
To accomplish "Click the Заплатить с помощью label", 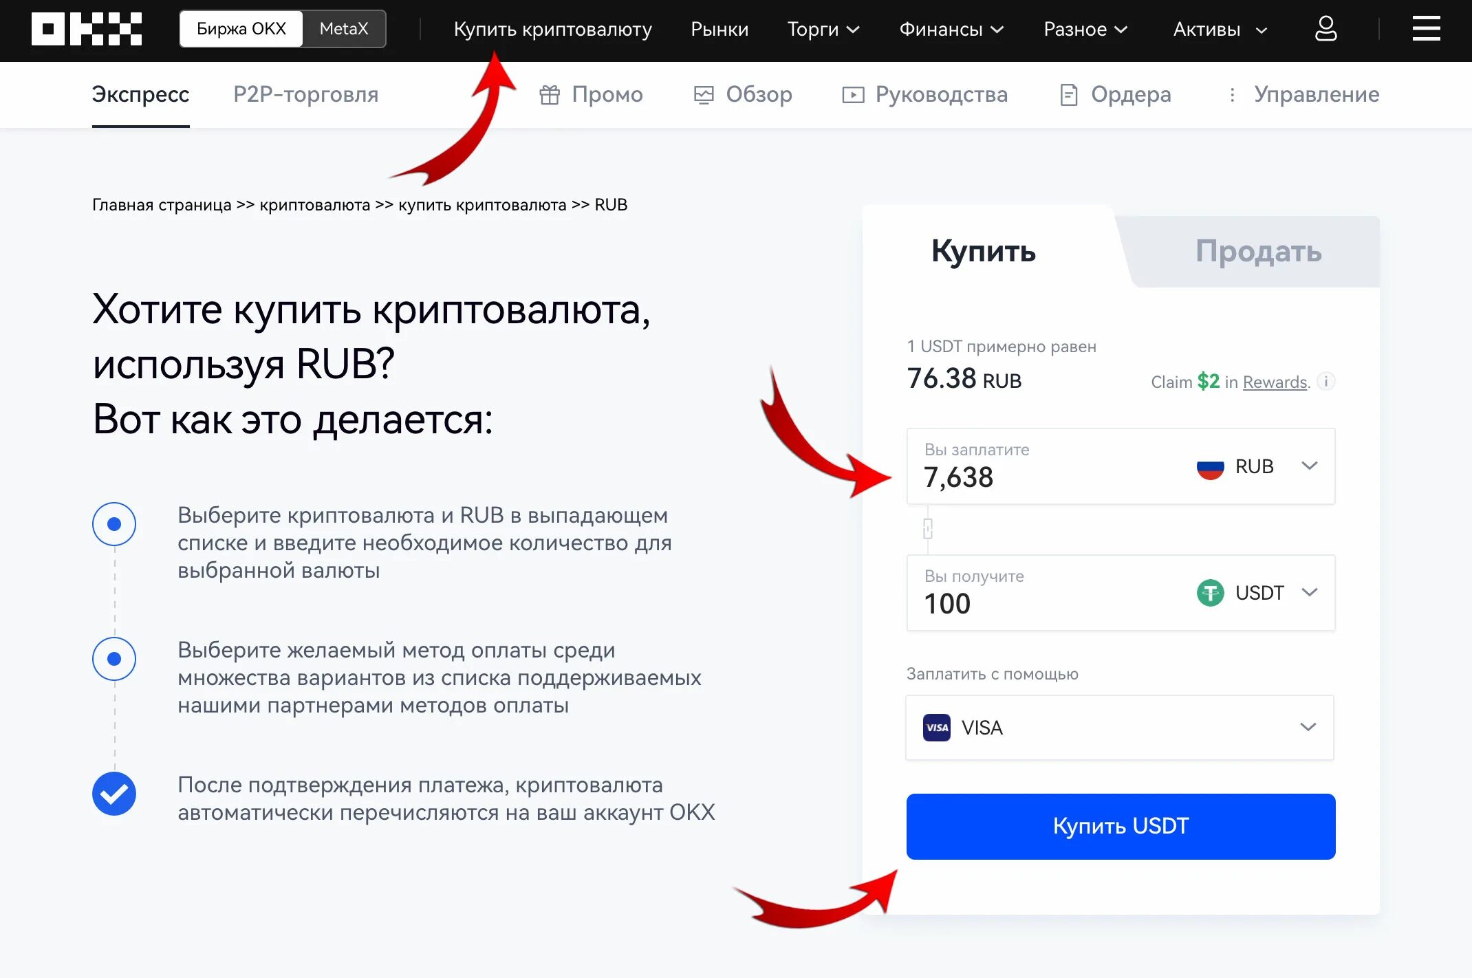I will 992,674.
